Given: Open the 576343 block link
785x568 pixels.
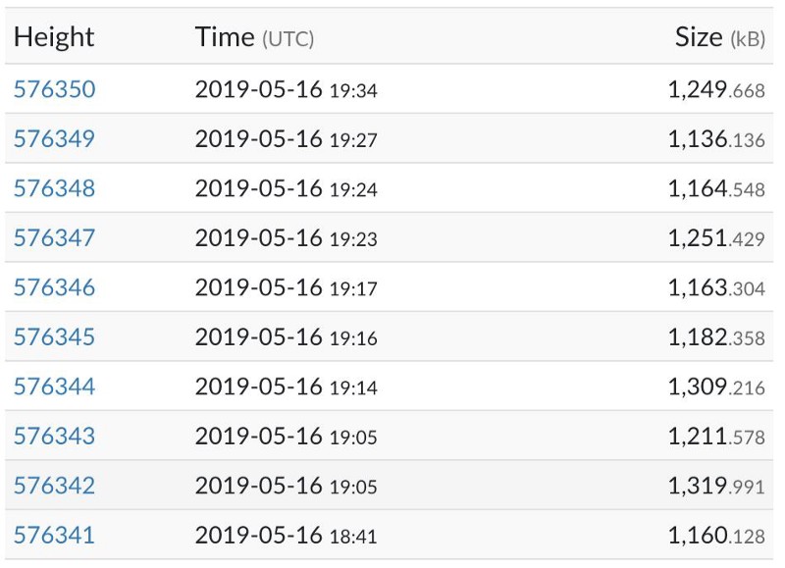Looking at the screenshot, I should [x=55, y=436].
